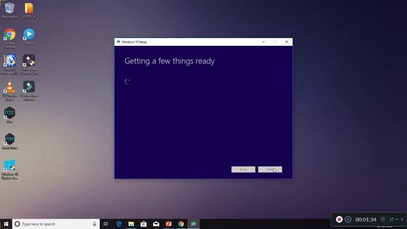Open File Explorer from taskbar
This screenshot has height=229, width=407.
point(132,224)
